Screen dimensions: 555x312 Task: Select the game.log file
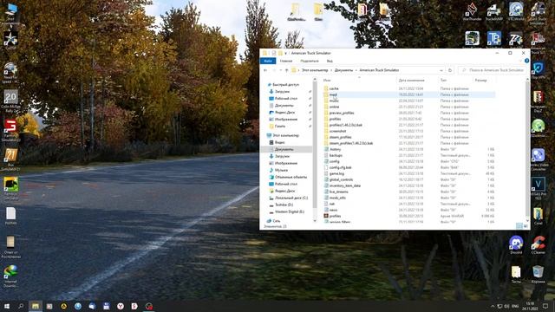coord(336,173)
